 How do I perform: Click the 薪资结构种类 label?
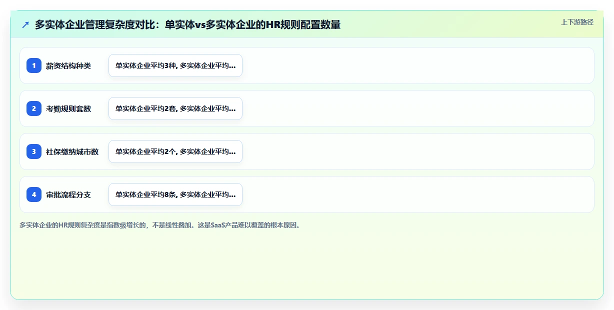point(68,65)
